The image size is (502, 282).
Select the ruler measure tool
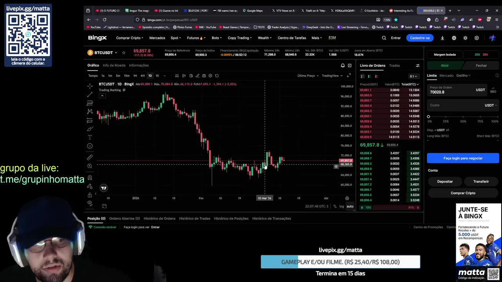90,157
